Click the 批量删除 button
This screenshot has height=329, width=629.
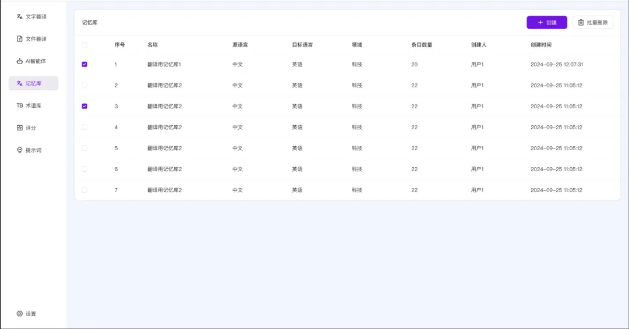pos(592,23)
